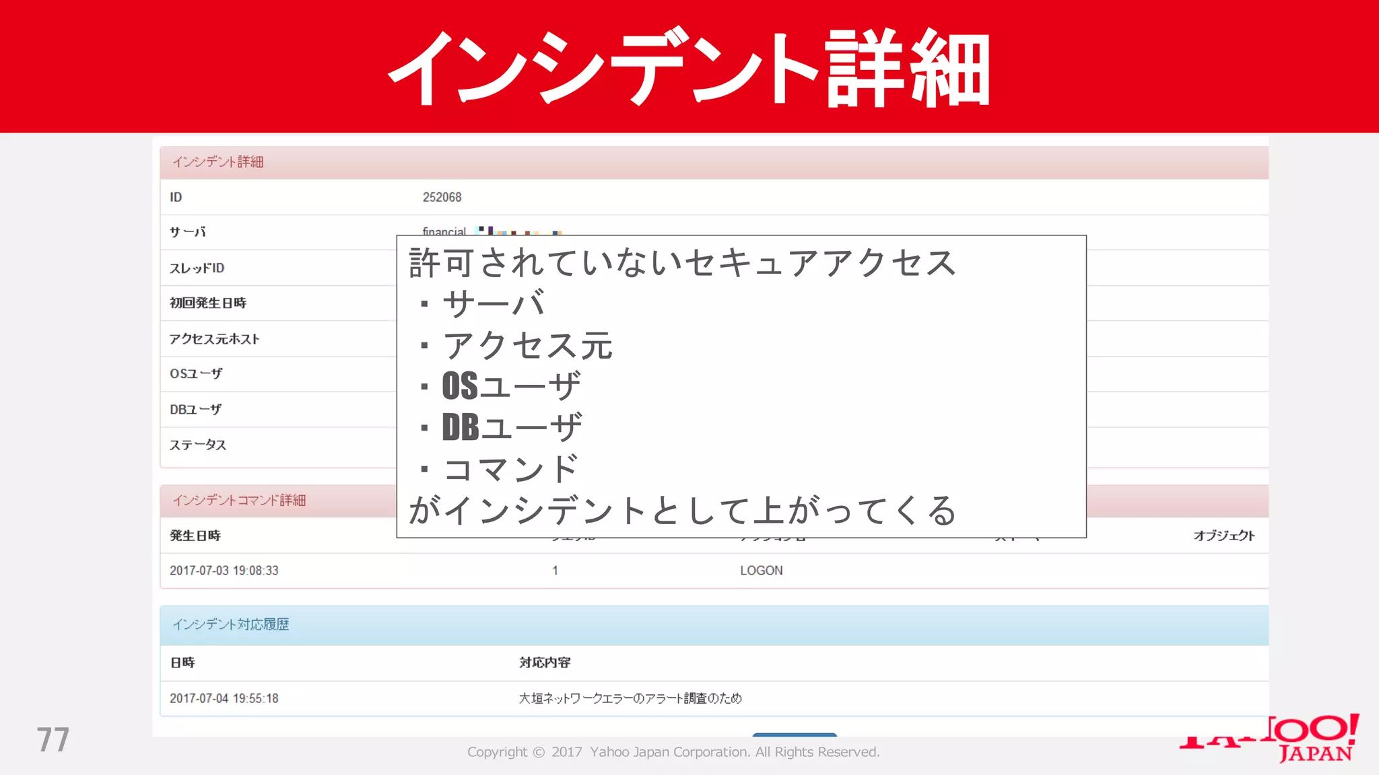Viewport: 1379px width, 775px height.
Task: Click the partially hidden blue button at bottom
Action: (x=795, y=735)
